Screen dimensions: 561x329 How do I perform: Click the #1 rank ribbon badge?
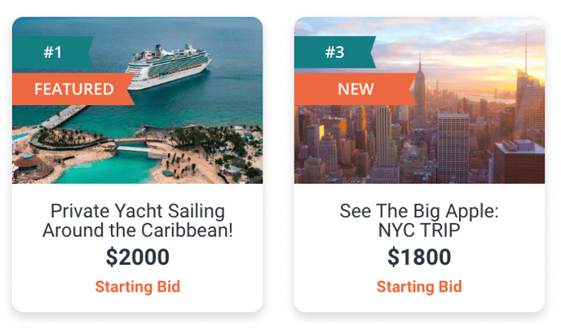53,53
